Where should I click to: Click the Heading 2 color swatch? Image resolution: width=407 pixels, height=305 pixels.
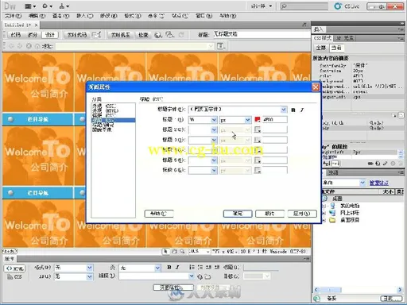258,129
